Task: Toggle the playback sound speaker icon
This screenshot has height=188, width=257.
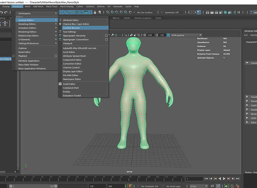Action: 227,186
